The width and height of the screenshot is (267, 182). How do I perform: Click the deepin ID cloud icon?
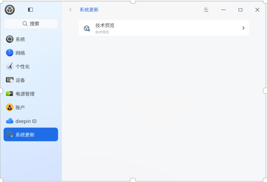tap(10, 121)
